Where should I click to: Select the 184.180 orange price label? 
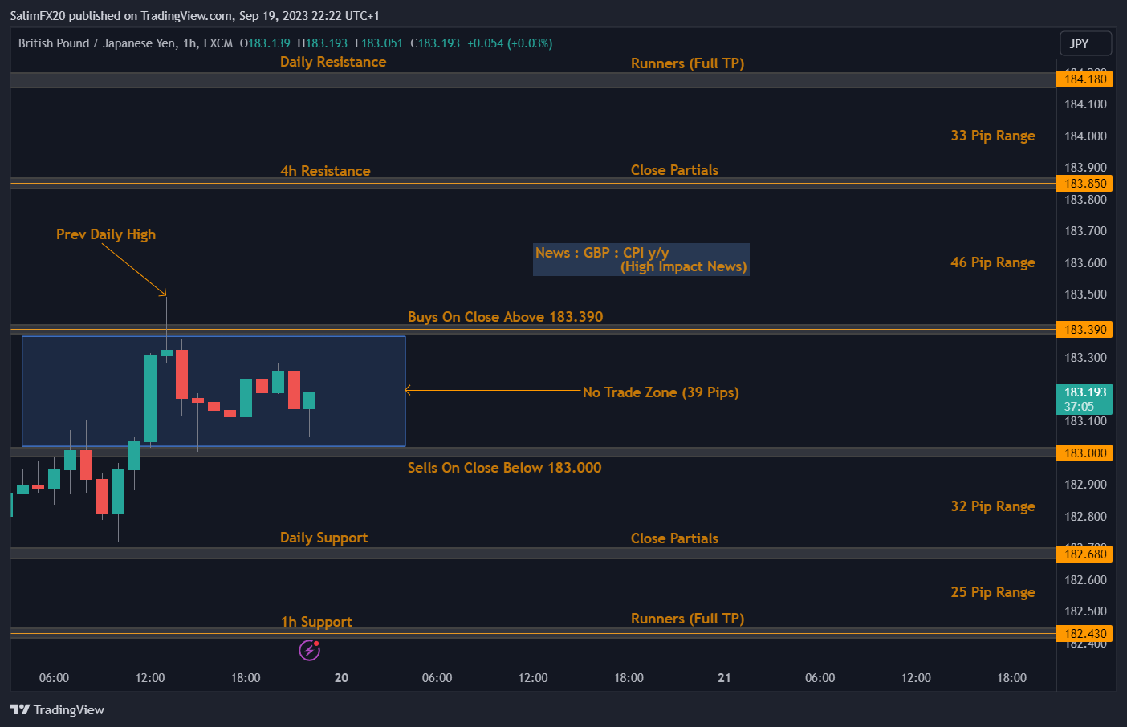coord(1085,79)
